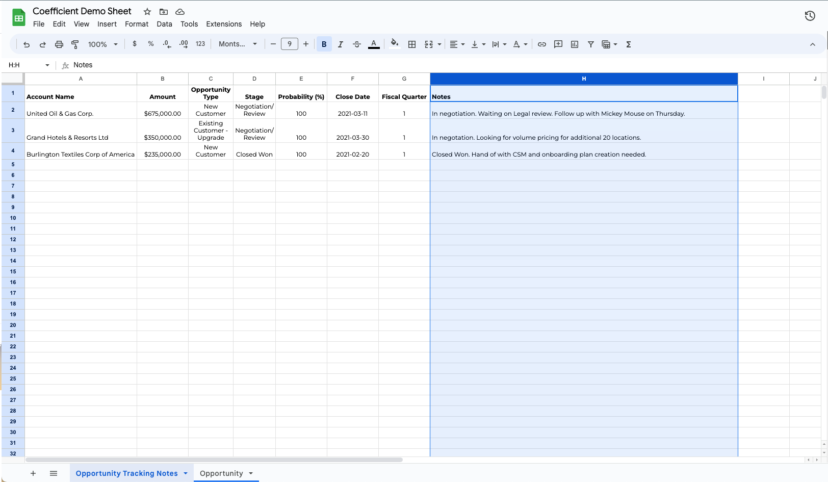Decrease font size with minus button
This screenshot has width=828, height=482.
273,44
